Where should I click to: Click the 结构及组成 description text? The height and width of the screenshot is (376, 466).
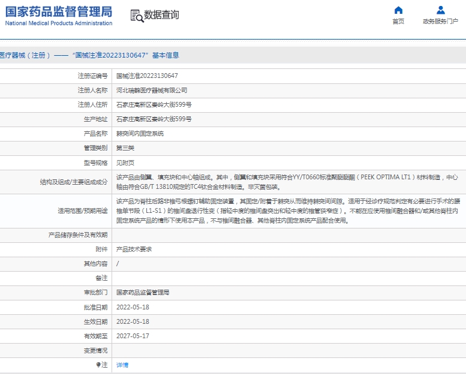[x=287, y=182]
